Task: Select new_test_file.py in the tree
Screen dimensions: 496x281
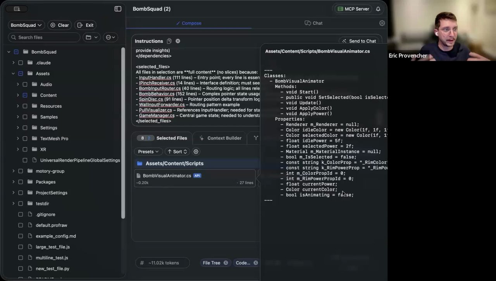Action: click(52, 269)
